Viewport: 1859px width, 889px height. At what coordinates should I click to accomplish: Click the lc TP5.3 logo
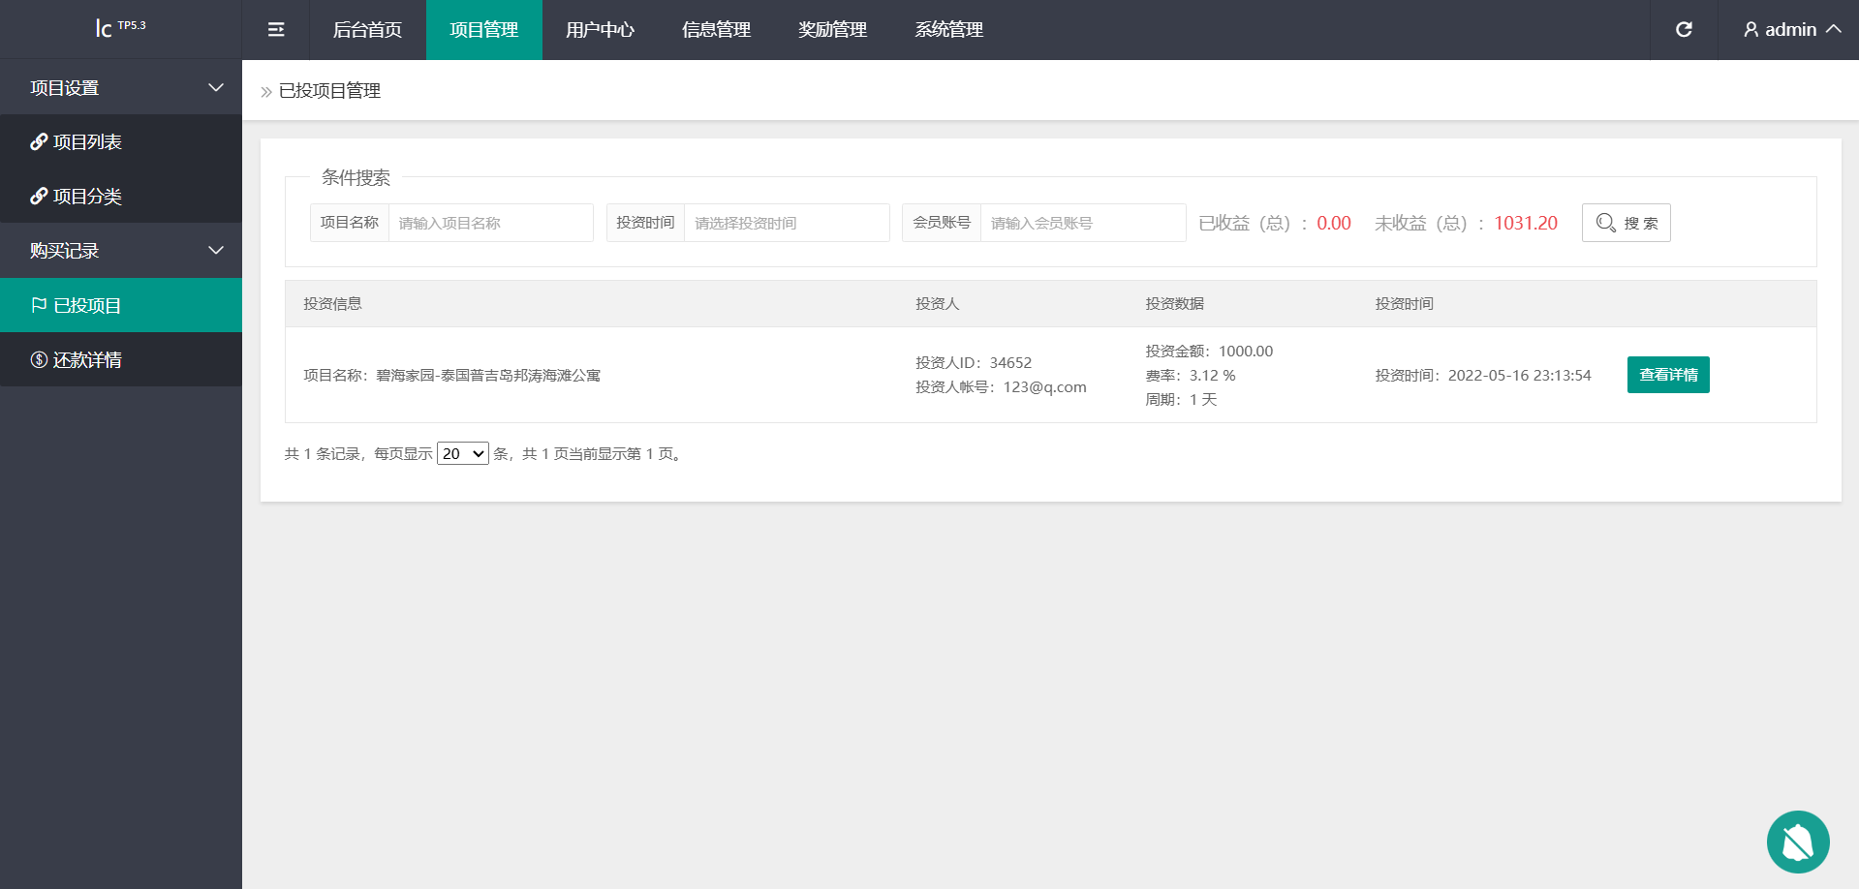120,28
